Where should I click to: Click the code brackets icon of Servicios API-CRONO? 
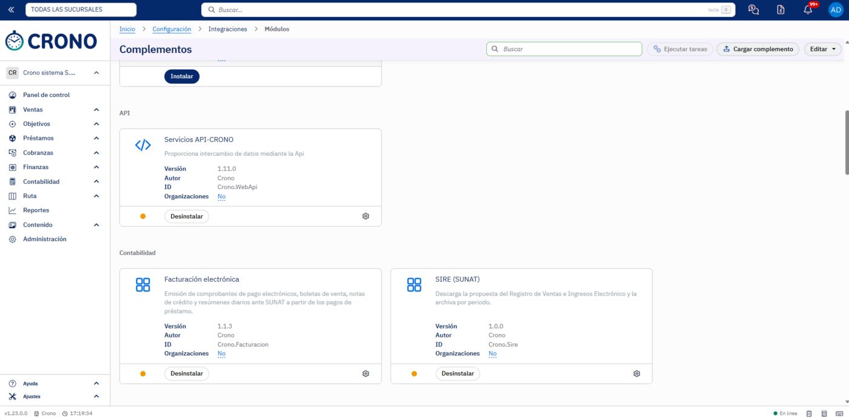[143, 145]
